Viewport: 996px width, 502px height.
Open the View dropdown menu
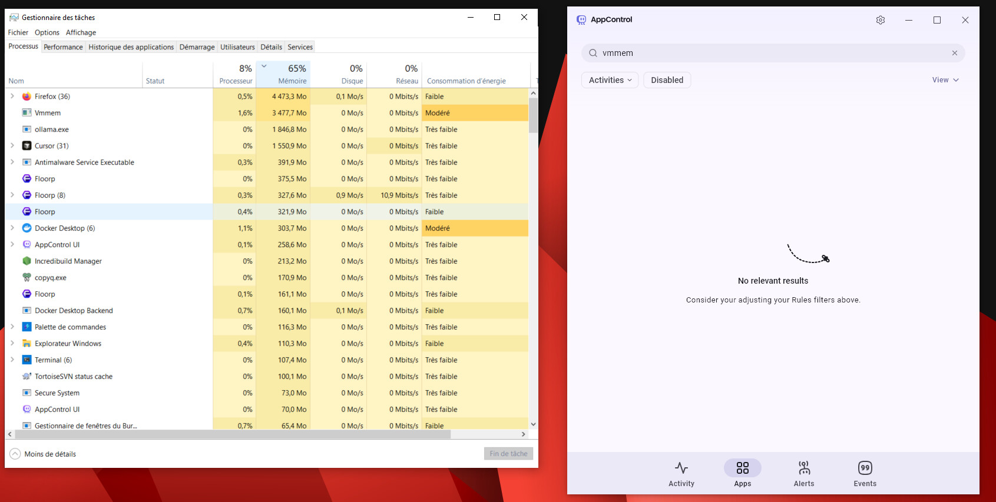pos(945,80)
